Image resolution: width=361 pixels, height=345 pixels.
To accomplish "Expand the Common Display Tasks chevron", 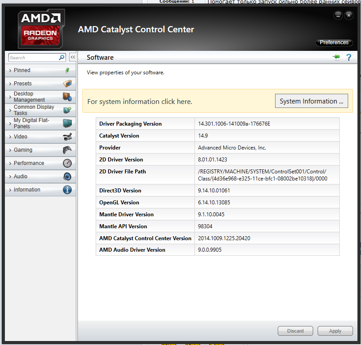I will [x=10, y=110].
